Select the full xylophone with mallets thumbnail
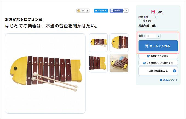Viewport: 186px width, 119px height. point(98,43)
